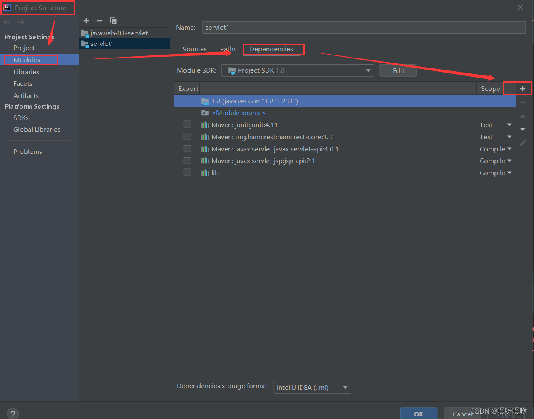Go forward with the right arrow
Image resolution: width=534 pixels, height=419 pixels.
pyautogui.click(x=20, y=22)
